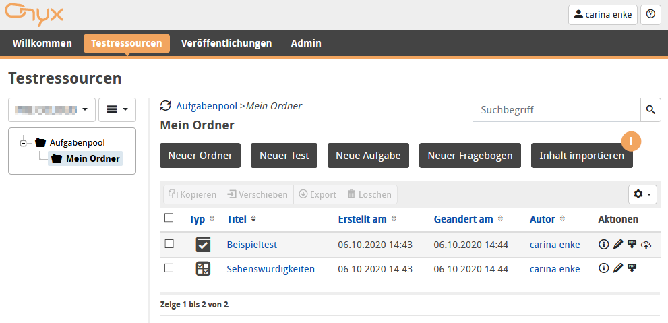Click the Verschieben toolbar button
This screenshot has width=668, height=323.
pyautogui.click(x=258, y=194)
